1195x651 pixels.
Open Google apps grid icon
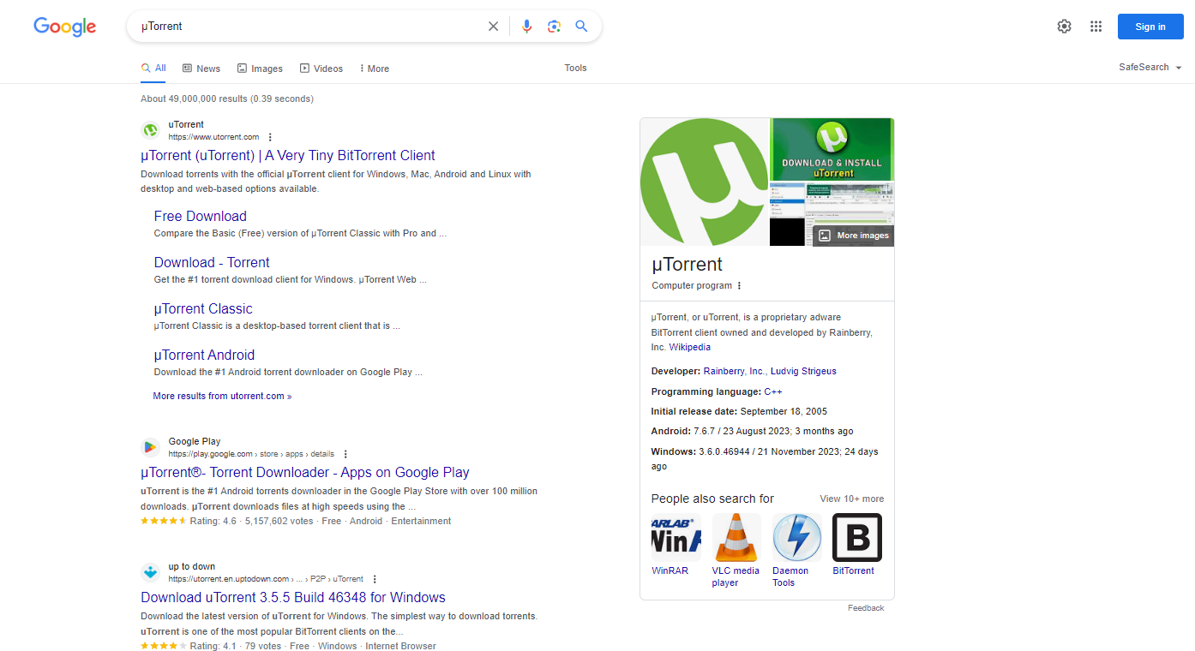(1096, 27)
